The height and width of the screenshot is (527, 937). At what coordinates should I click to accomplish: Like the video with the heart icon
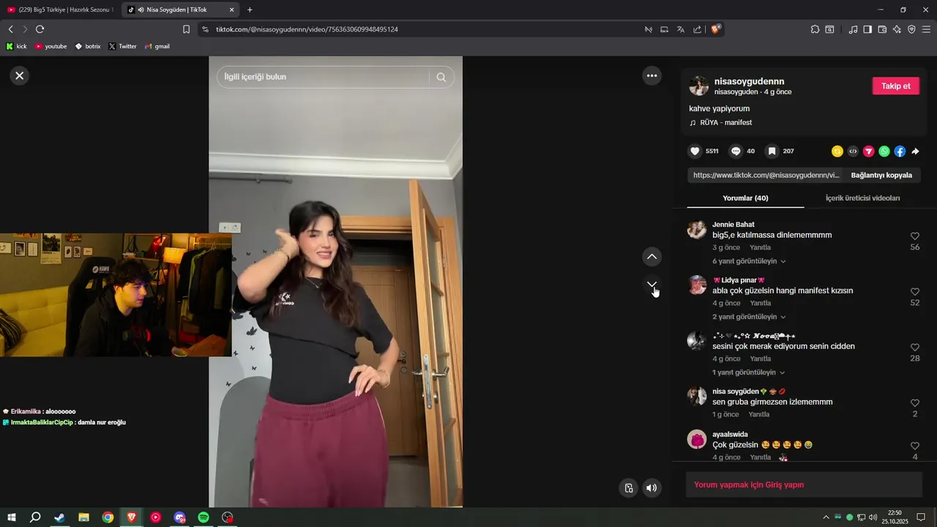click(x=695, y=152)
